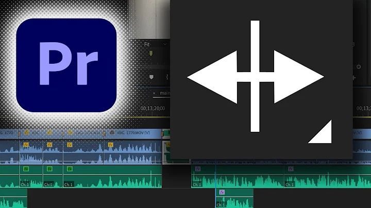Image resolution: width=371 pixels, height=208 pixels.
Task: Click the Mark In brace icon
Action: pos(167,77)
